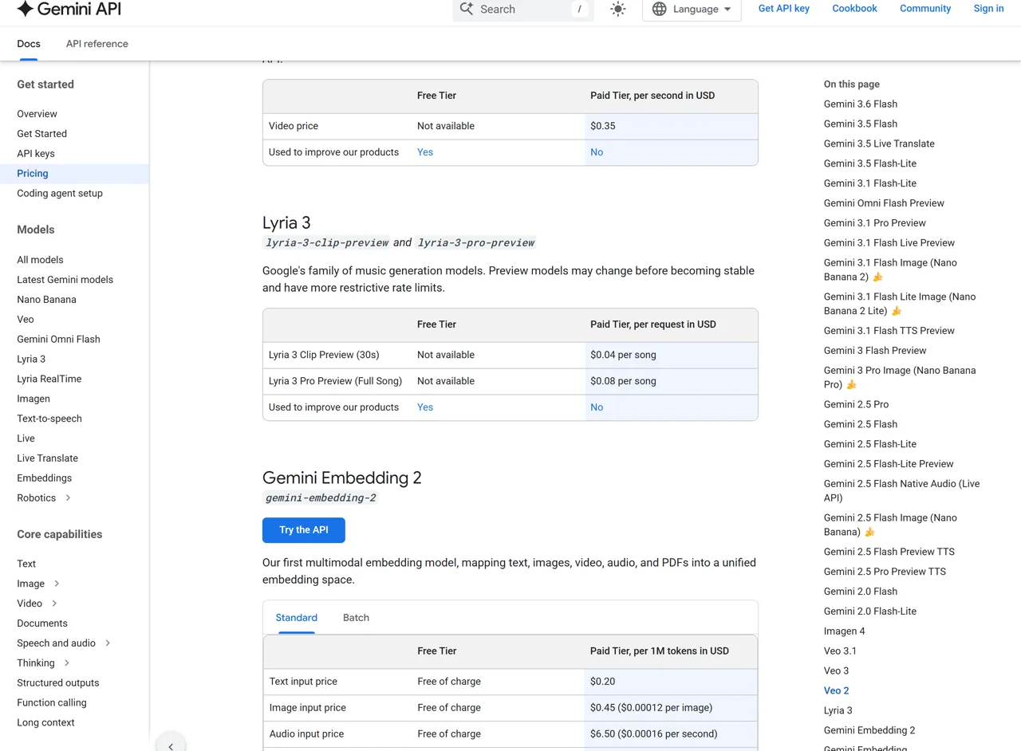Open the Community link
1021x751 pixels.
925,8
